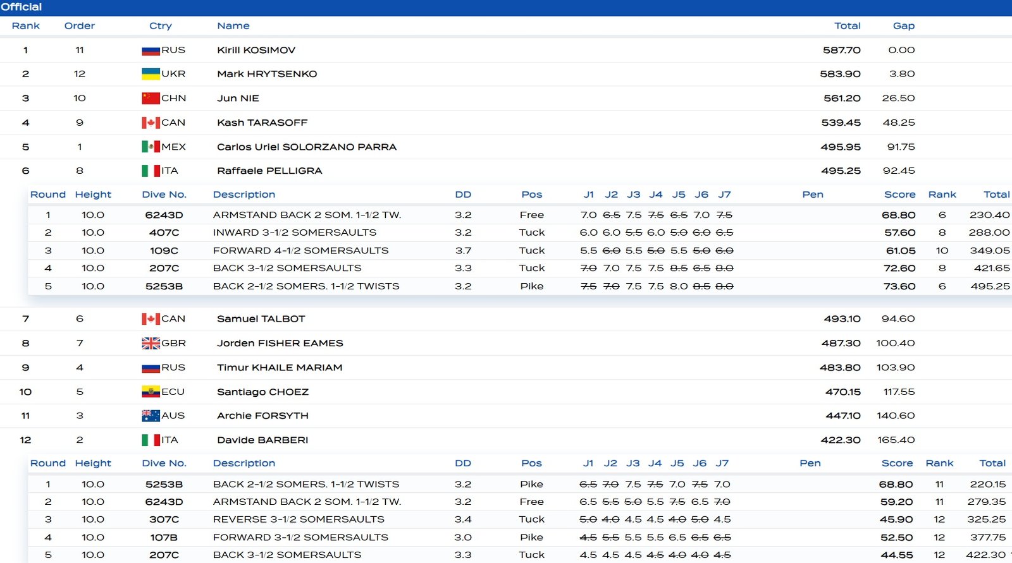This screenshot has height=563, width=1012.
Task: Sort by the Gap column header
Action: click(904, 26)
